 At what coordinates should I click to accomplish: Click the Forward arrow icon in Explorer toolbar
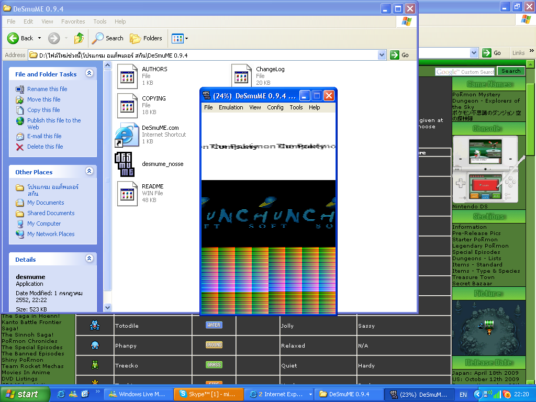click(54, 38)
